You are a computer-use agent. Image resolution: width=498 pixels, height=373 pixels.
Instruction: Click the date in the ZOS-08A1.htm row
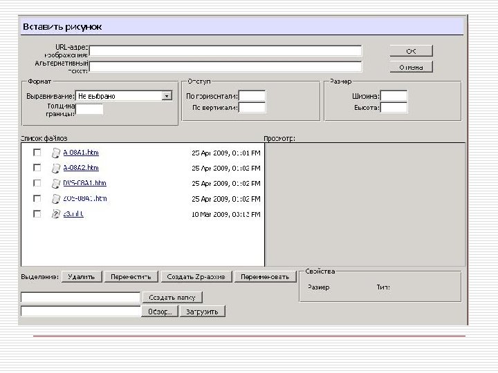tap(226, 199)
